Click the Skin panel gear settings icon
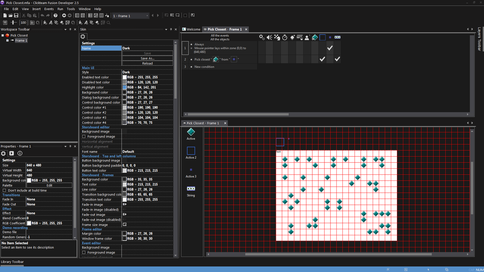This screenshot has height=272, width=484. point(83,36)
